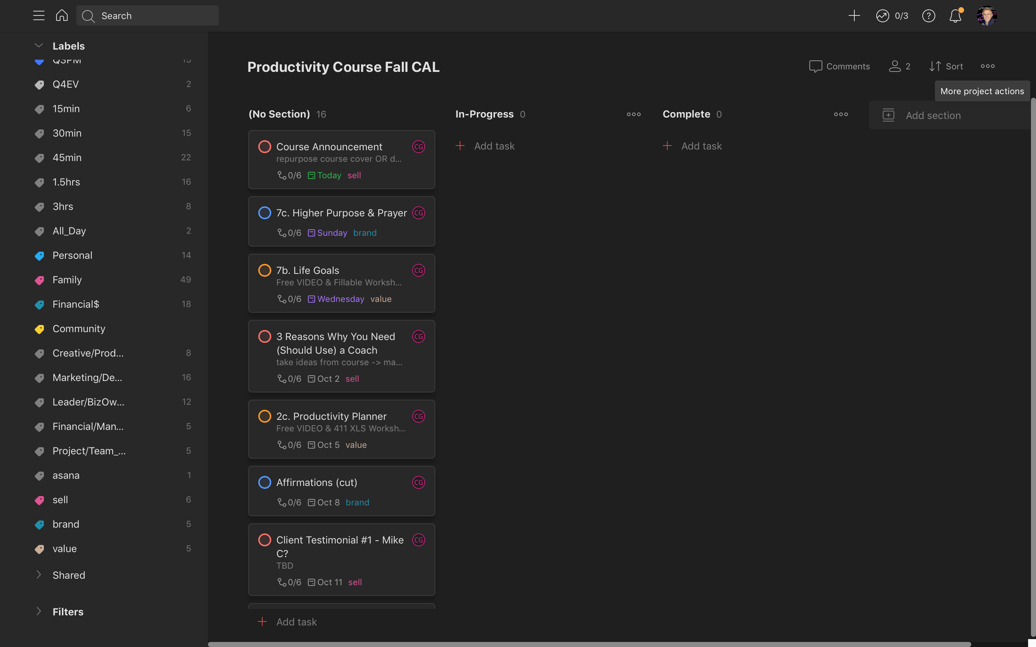
Task: Open more project actions menu
Action: [x=988, y=66]
